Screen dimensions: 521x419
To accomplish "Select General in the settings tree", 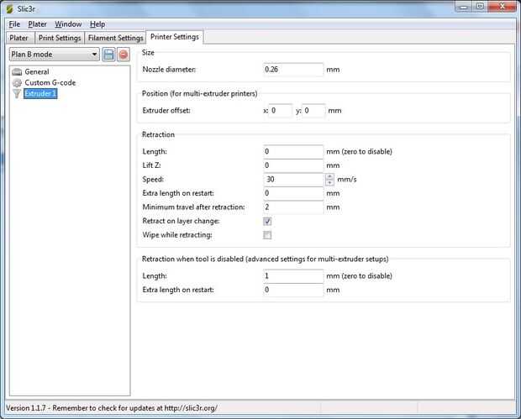I will click(x=37, y=71).
